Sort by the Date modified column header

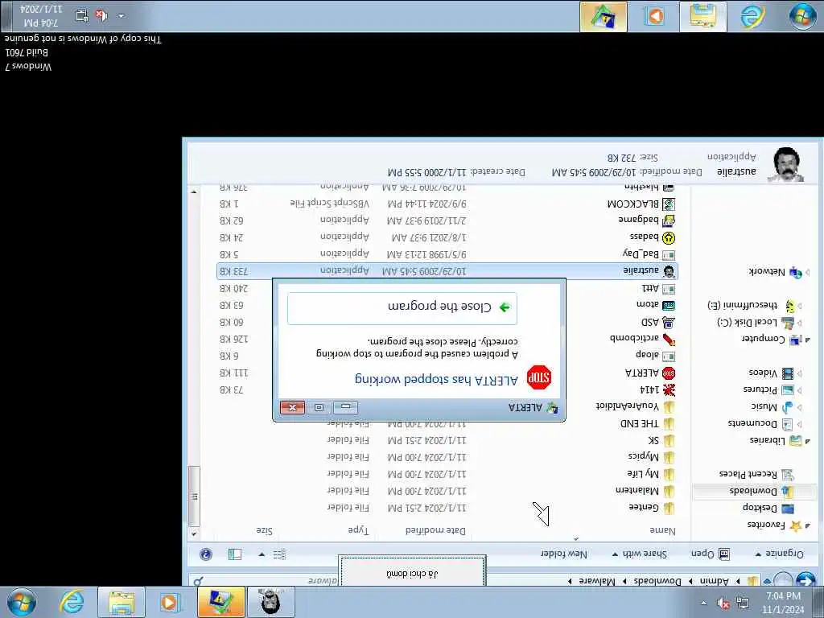[435, 531]
